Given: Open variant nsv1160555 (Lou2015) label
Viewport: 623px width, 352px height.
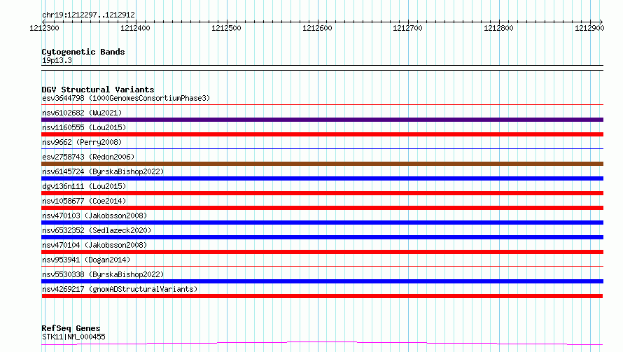Looking at the screenshot, I should point(84,127).
